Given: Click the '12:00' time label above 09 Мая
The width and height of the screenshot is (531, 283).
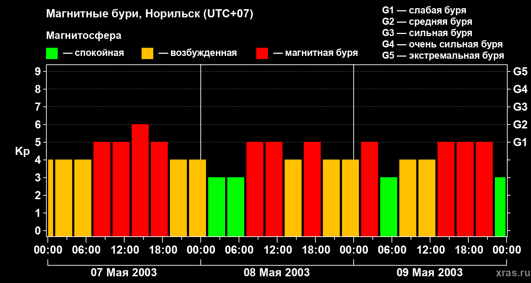Looking at the screenshot, I should 430,250.
